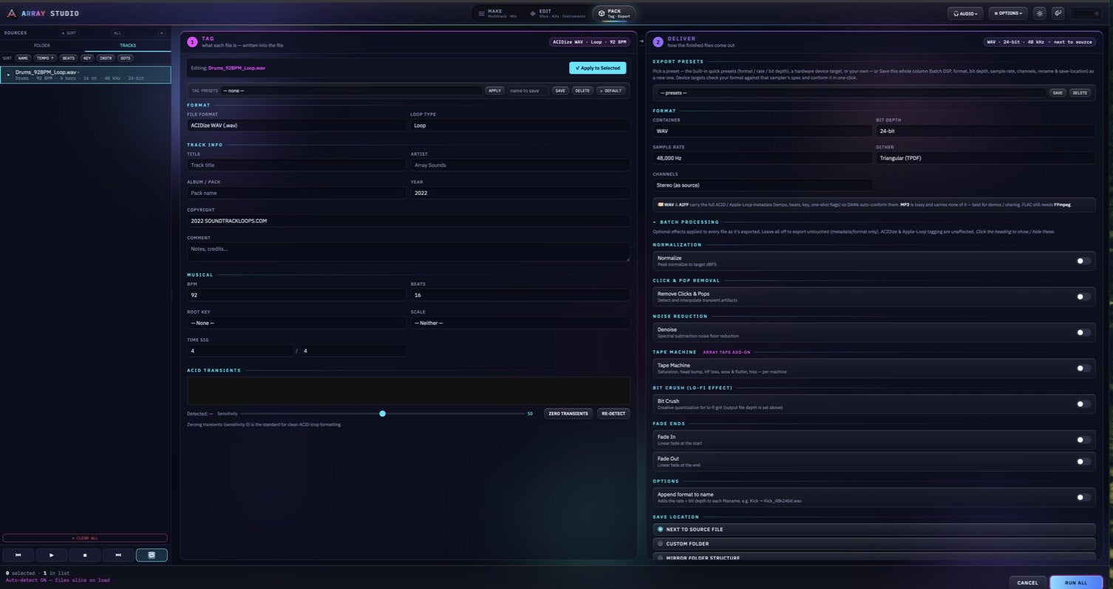1113x589 pixels.
Task: Click the Apply to Selected button
Action: pyautogui.click(x=597, y=68)
